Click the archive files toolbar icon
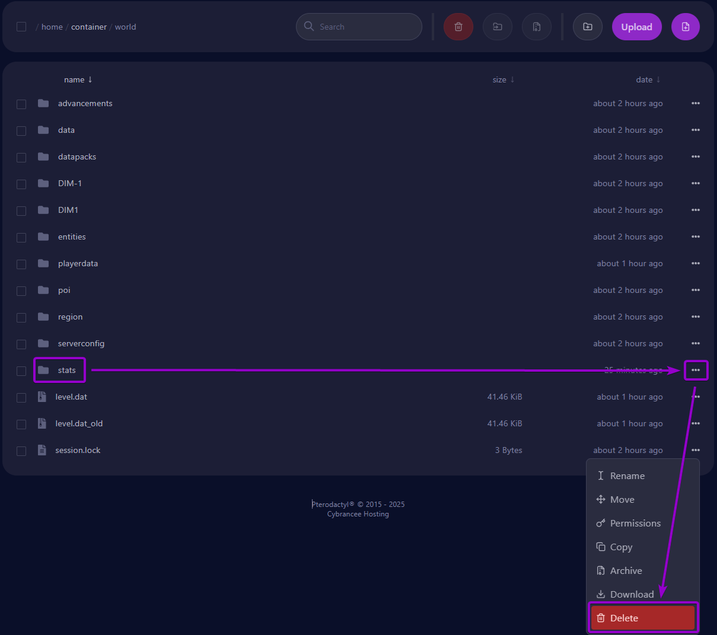Screen dimensions: 717x635 click(537, 27)
